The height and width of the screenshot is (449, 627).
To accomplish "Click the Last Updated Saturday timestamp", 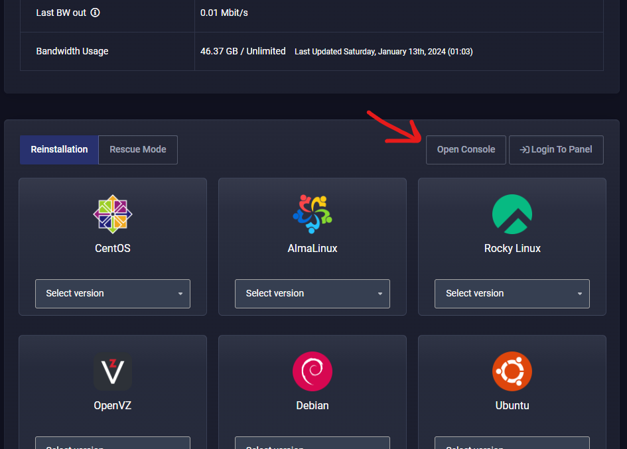I will [x=383, y=52].
